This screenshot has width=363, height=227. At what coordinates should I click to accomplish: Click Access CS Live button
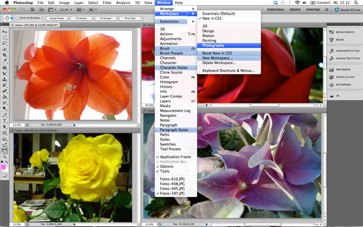347,10
